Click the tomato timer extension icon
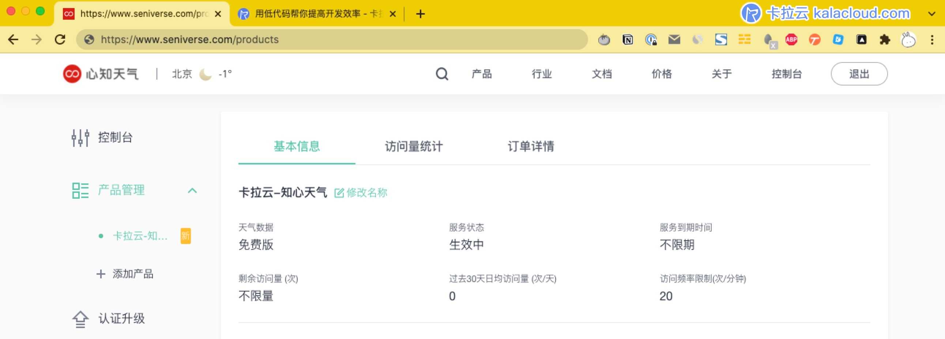945x339 pixels. pos(604,39)
